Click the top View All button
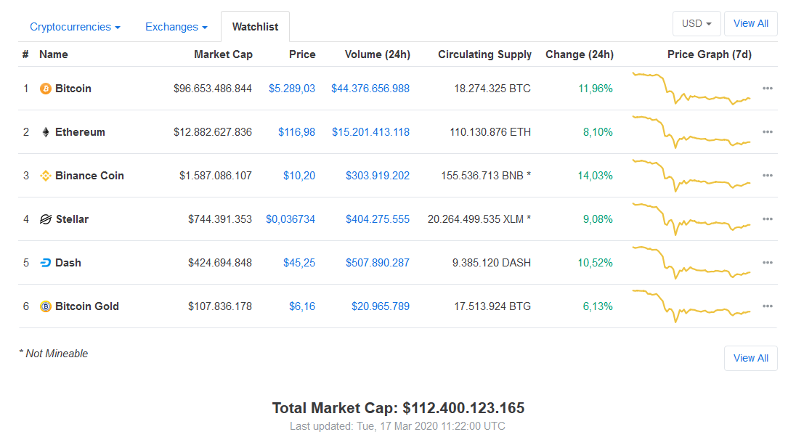The width and height of the screenshot is (804, 440). point(751,23)
